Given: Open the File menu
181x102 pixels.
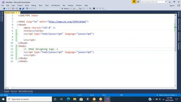Looking at the screenshot, I should click(3, 5).
